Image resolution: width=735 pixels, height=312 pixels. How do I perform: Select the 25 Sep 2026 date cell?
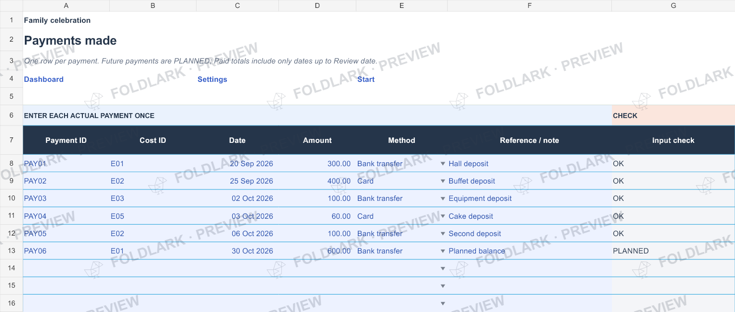pyautogui.click(x=237, y=181)
